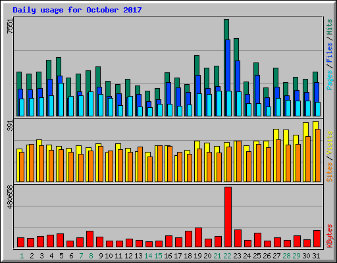
Task: Click day label '10' on the x-axis
Action: pos(109,256)
